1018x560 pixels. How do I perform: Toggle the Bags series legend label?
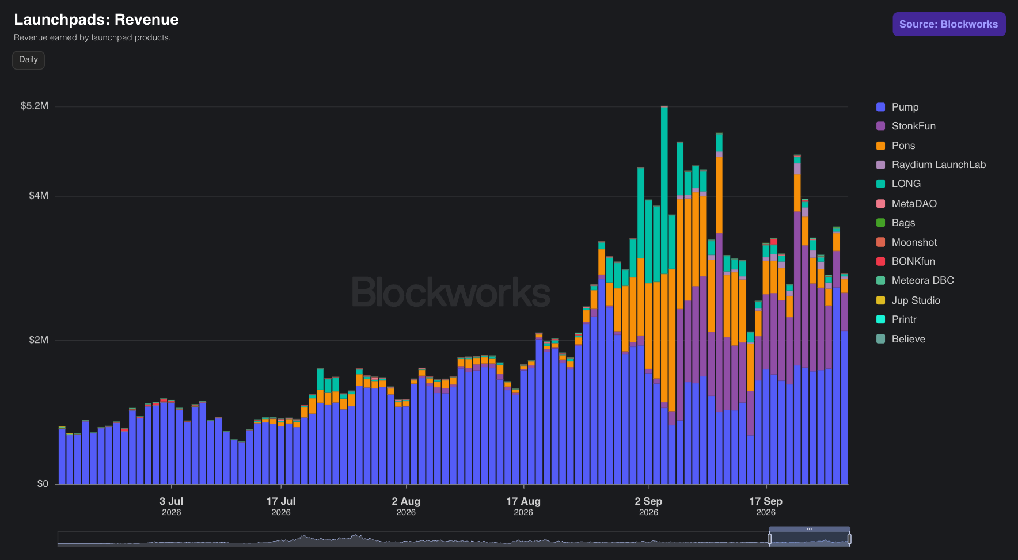pos(903,223)
